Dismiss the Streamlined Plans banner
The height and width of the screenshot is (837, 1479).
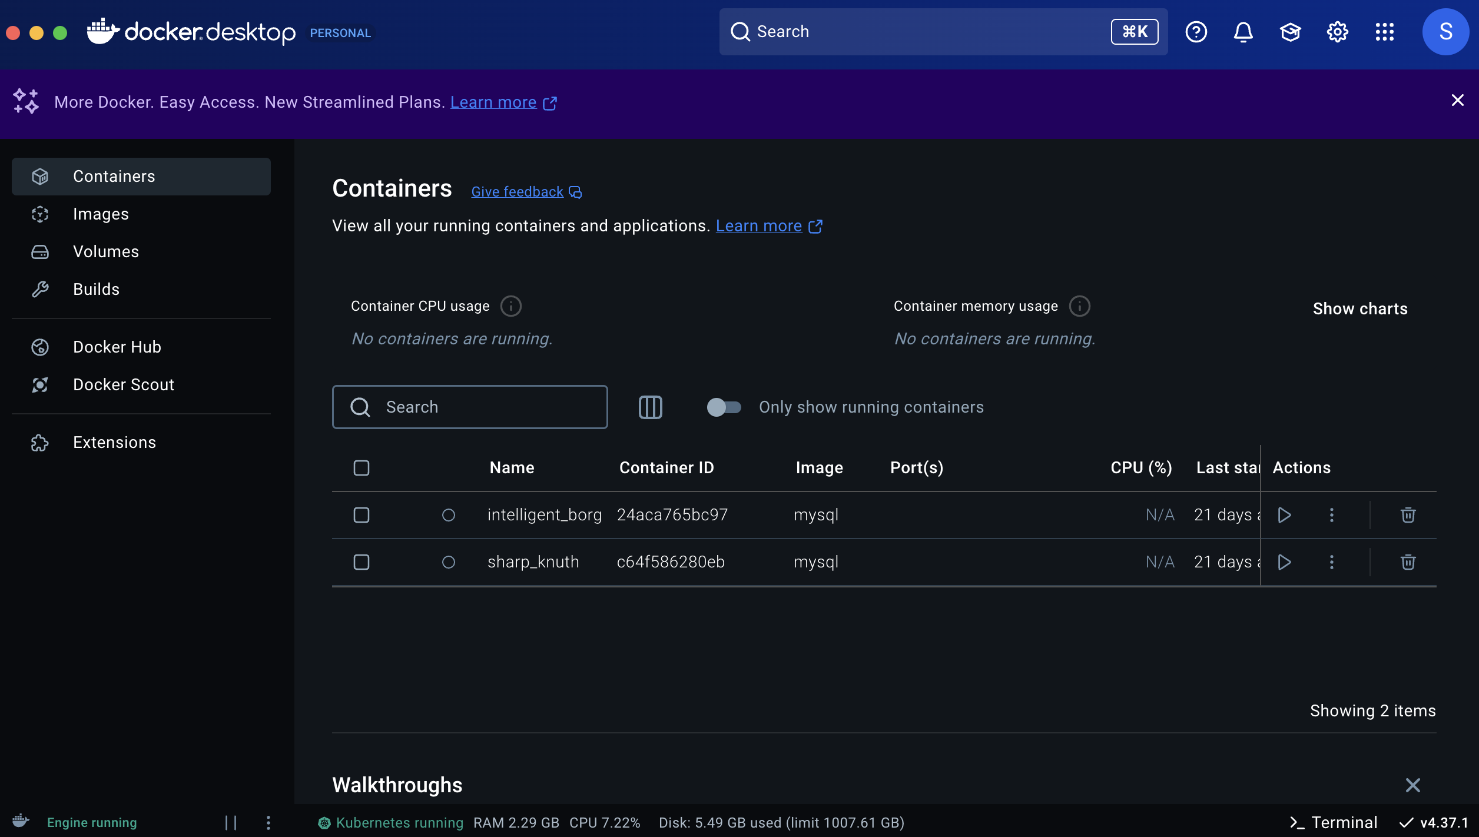pos(1457,101)
